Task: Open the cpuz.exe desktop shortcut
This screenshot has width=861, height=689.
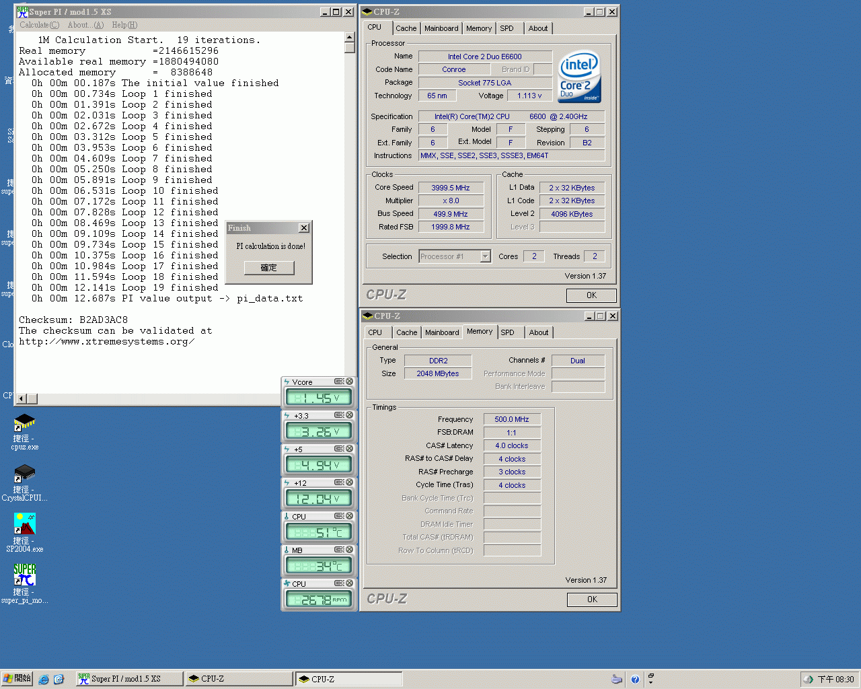Action: (x=24, y=431)
